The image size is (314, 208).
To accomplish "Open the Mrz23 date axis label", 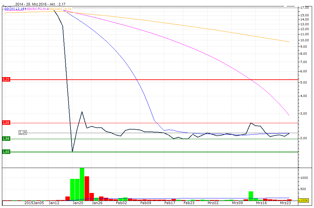I will (x=286, y=203).
